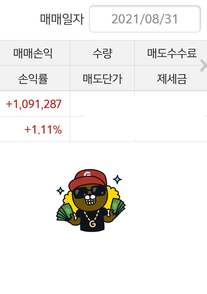Viewport: 207px width, 294px height.
Task: Tap the 매매일자 label
Action: coord(62,19)
